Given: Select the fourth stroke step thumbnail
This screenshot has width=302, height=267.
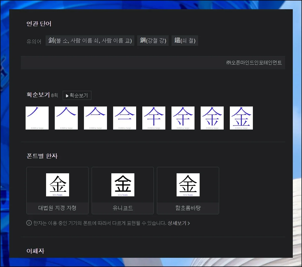Looking at the screenshot, I should coord(125,118).
